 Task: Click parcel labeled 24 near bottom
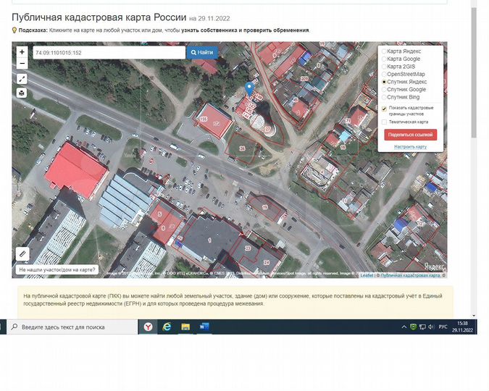(267, 262)
